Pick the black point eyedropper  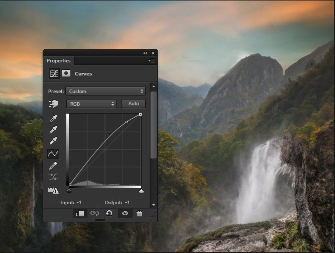[53, 119]
